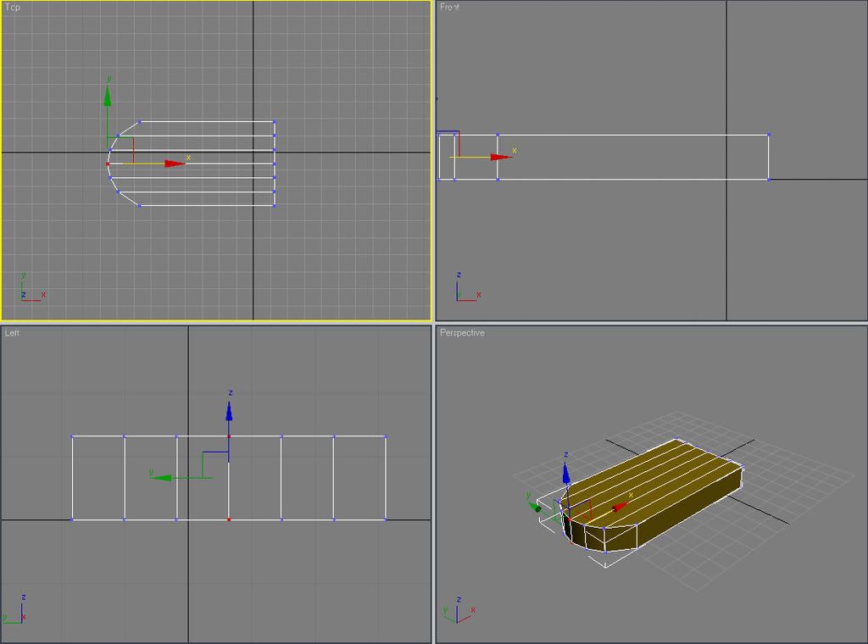The width and height of the screenshot is (868, 644).
Task: Click the top-right vertex of the box in the Front viewport
Action: coord(768,135)
